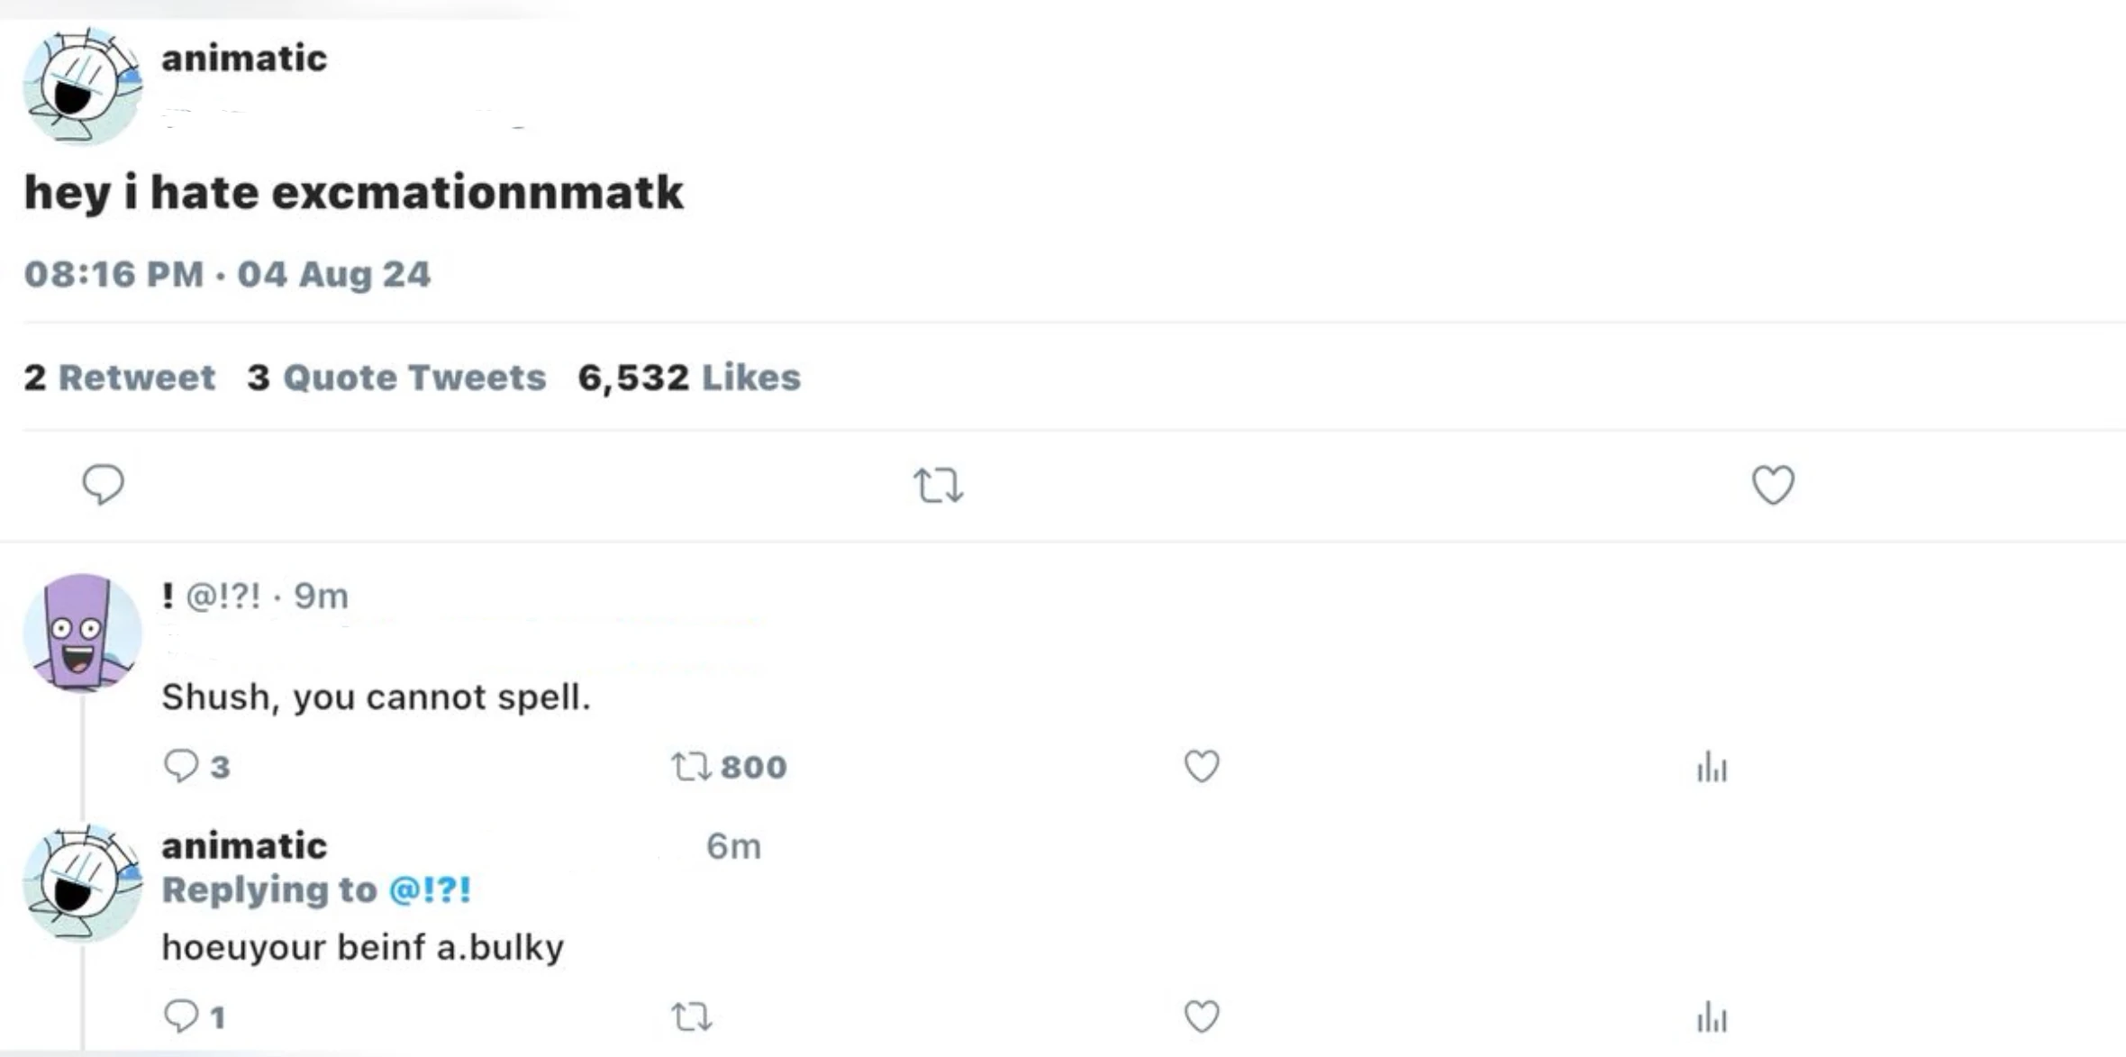The height and width of the screenshot is (1057, 2126).
Task: Open the 3 Quote Tweets list
Action: tap(396, 378)
